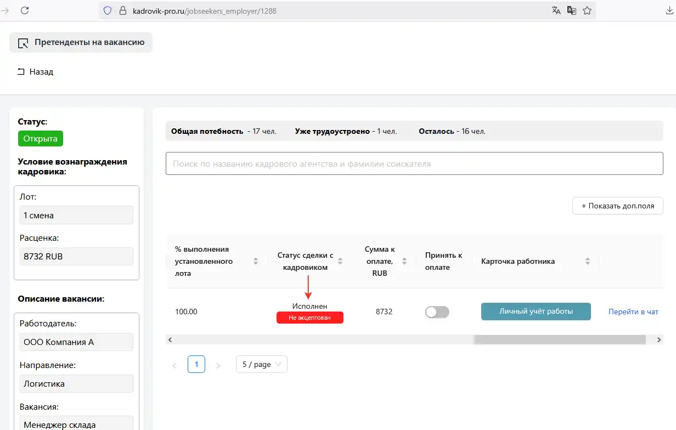The height and width of the screenshot is (430, 676).
Task: Go to next pagination page arrow
Action: coord(218,365)
